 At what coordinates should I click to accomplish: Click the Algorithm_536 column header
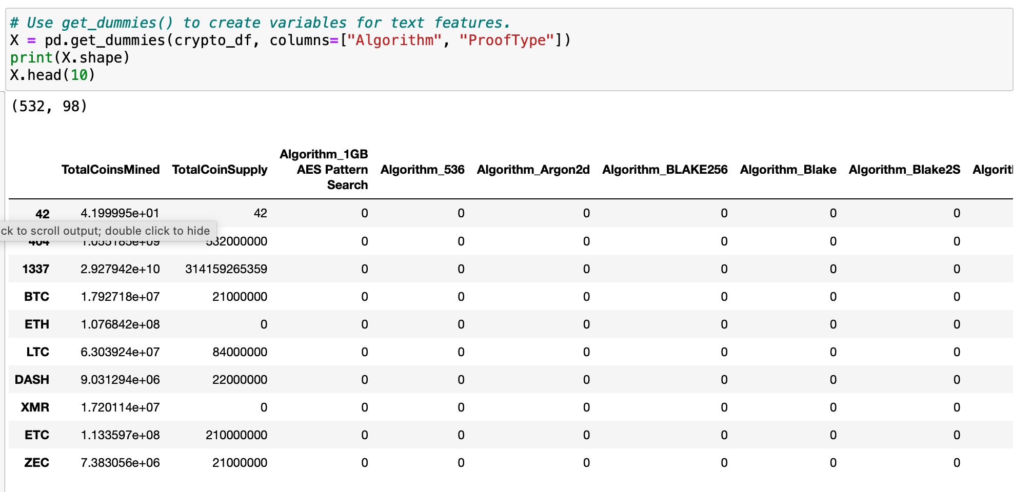click(x=422, y=170)
